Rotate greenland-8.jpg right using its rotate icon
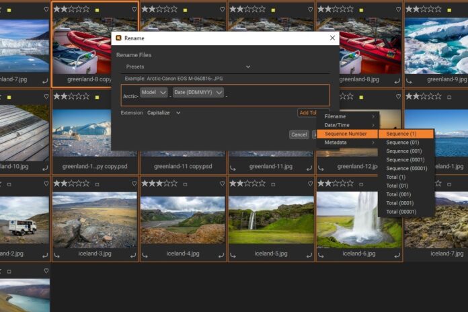This screenshot has height=312, width=468. [x=397, y=81]
